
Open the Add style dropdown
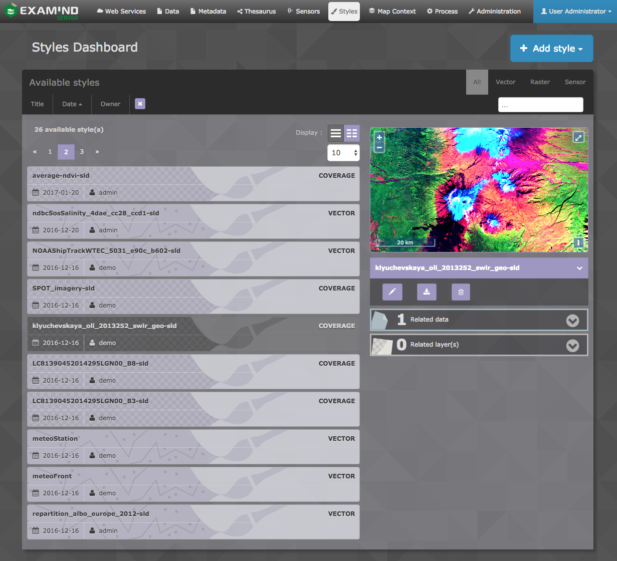click(x=551, y=49)
